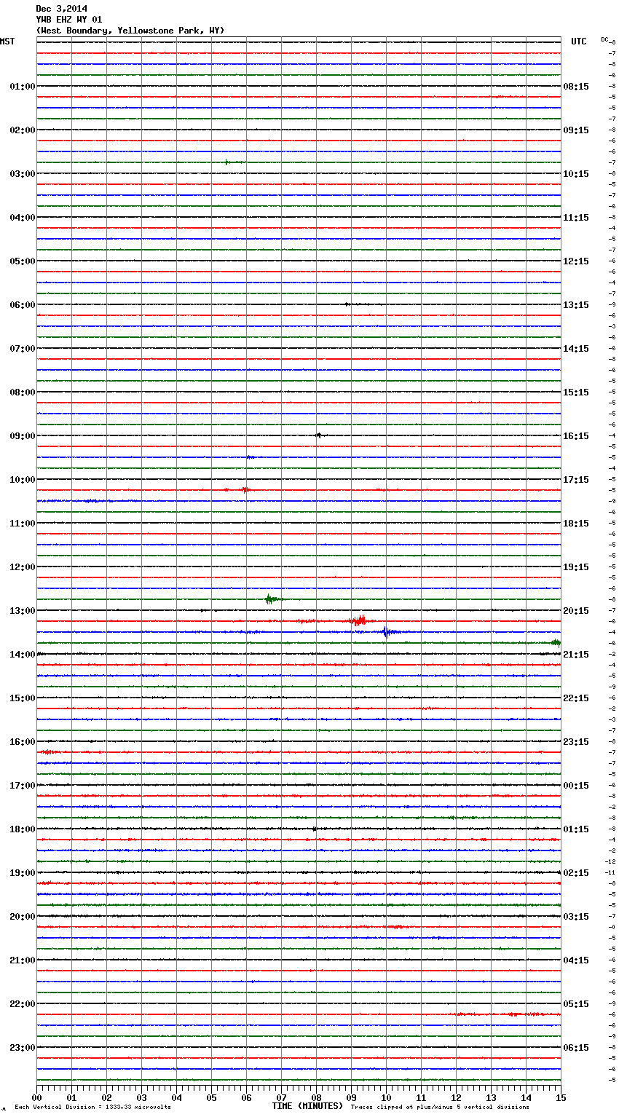Select the MST time label "04:00"
Viewport: 619px width, 1117px height.
tap(23, 218)
